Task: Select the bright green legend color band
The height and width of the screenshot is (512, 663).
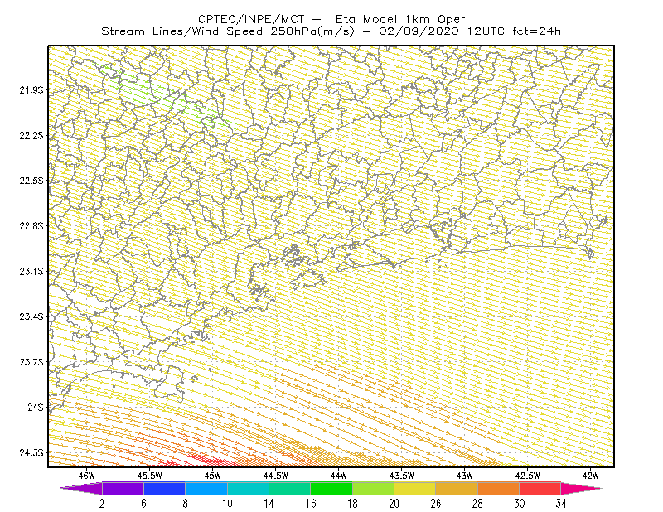Action: click(331, 488)
